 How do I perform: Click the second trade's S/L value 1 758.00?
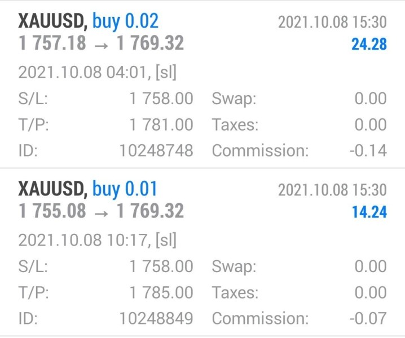(x=161, y=266)
